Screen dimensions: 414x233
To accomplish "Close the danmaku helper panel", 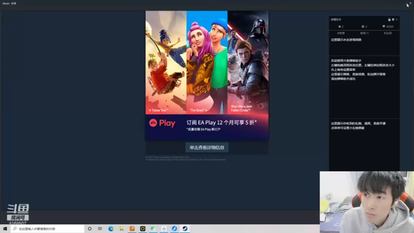I will [396, 20].
